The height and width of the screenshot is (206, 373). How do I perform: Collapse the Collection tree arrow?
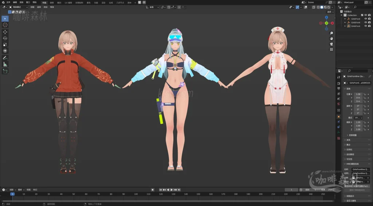342,15
